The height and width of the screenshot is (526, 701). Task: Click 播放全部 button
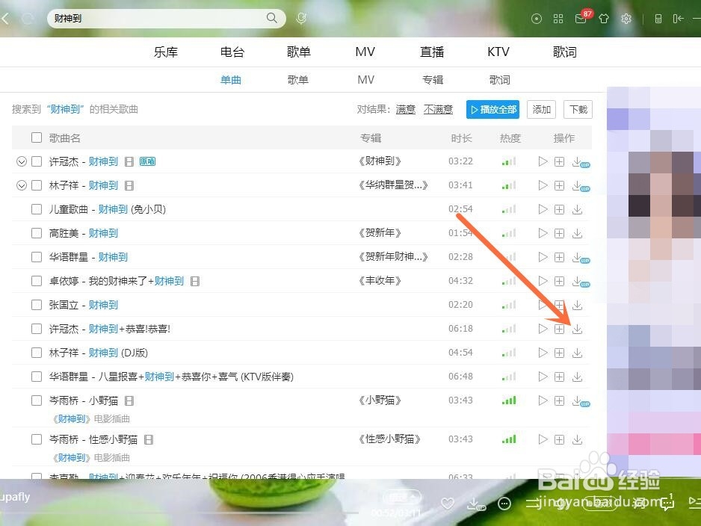pos(492,110)
